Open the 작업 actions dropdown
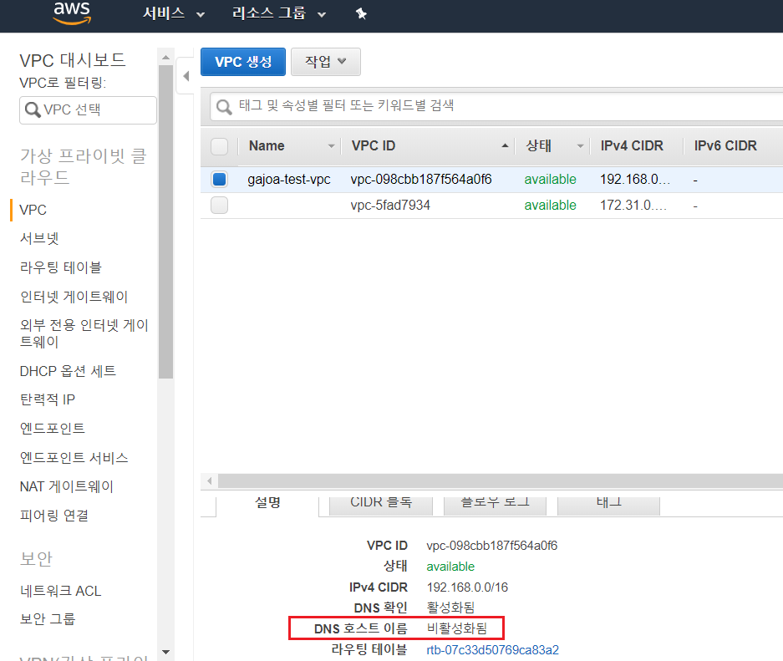The width and height of the screenshot is (783, 661). click(x=326, y=62)
